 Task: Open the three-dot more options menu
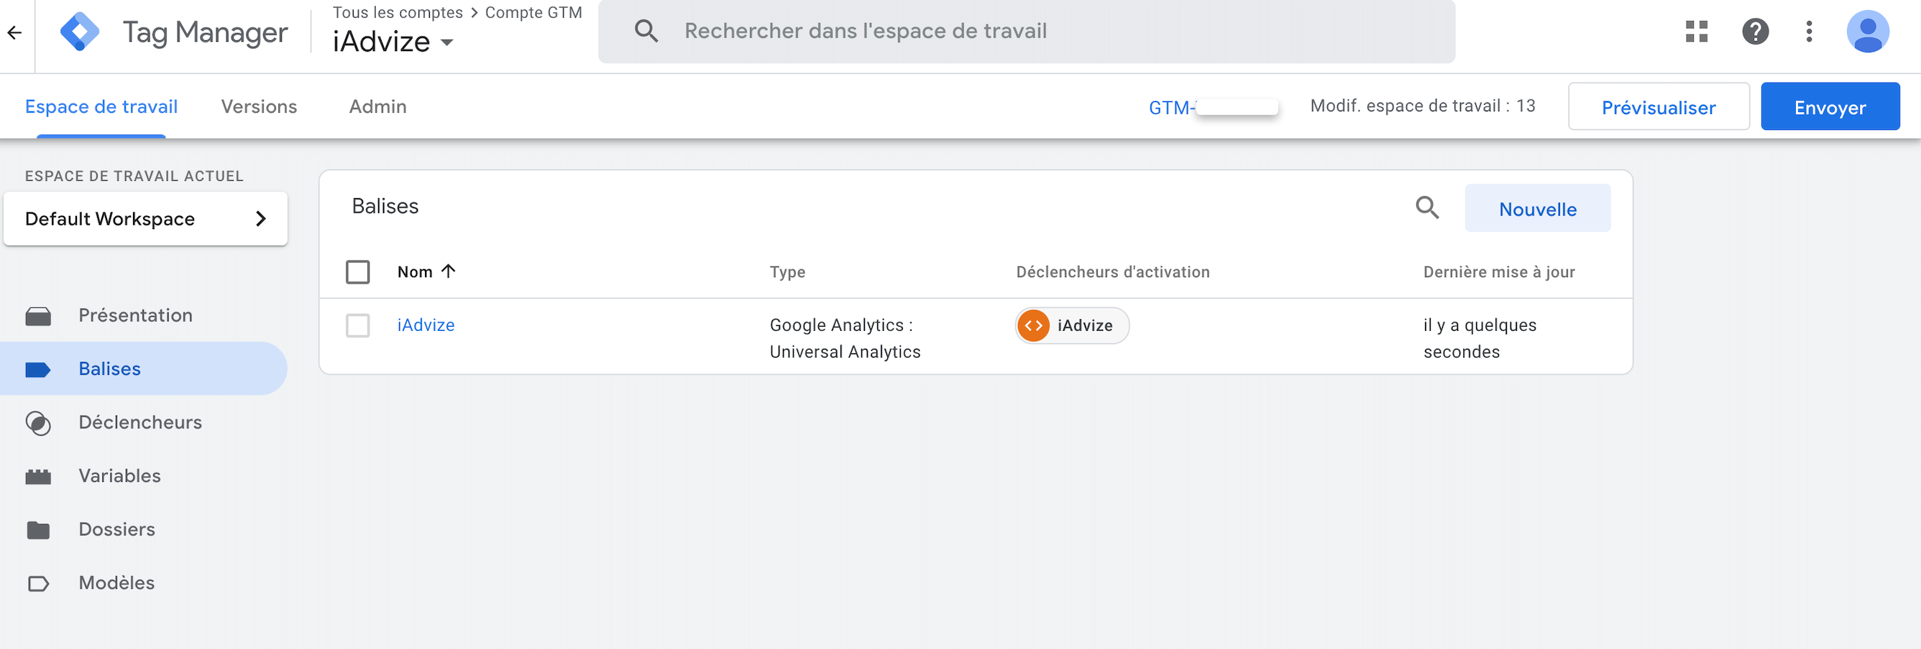pos(1809,32)
